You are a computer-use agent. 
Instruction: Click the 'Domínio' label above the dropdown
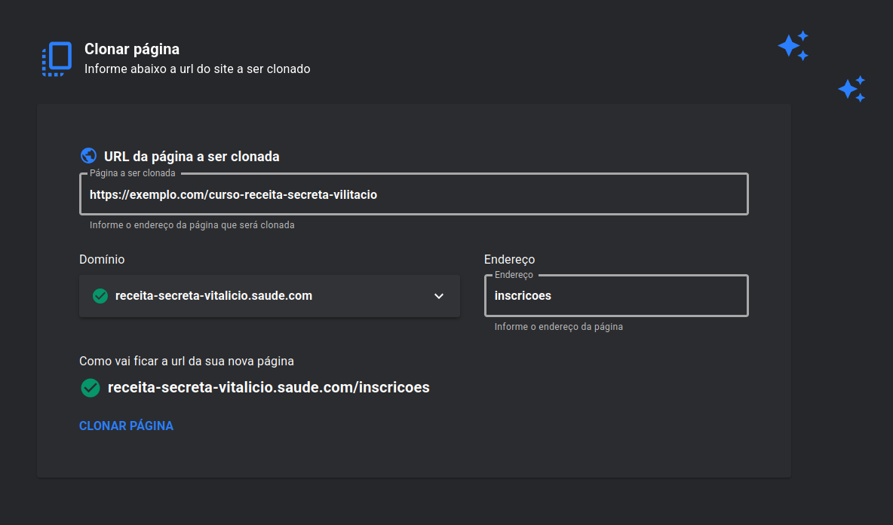[x=102, y=259]
